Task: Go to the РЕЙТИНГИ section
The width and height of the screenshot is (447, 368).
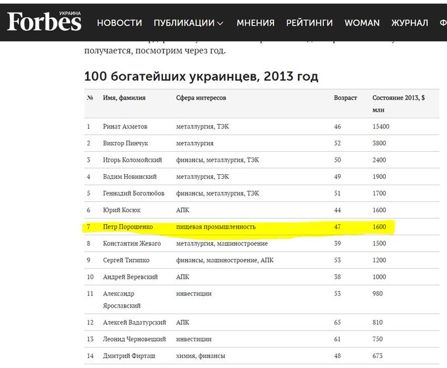Action: pos(310,23)
